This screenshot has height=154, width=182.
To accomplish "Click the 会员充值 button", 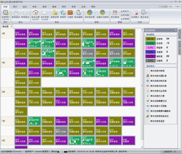I will [x=125, y=15].
